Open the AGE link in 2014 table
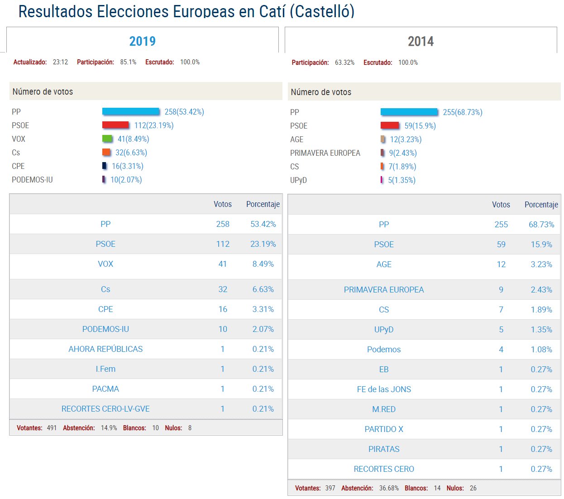564x499 pixels. click(384, 264)
